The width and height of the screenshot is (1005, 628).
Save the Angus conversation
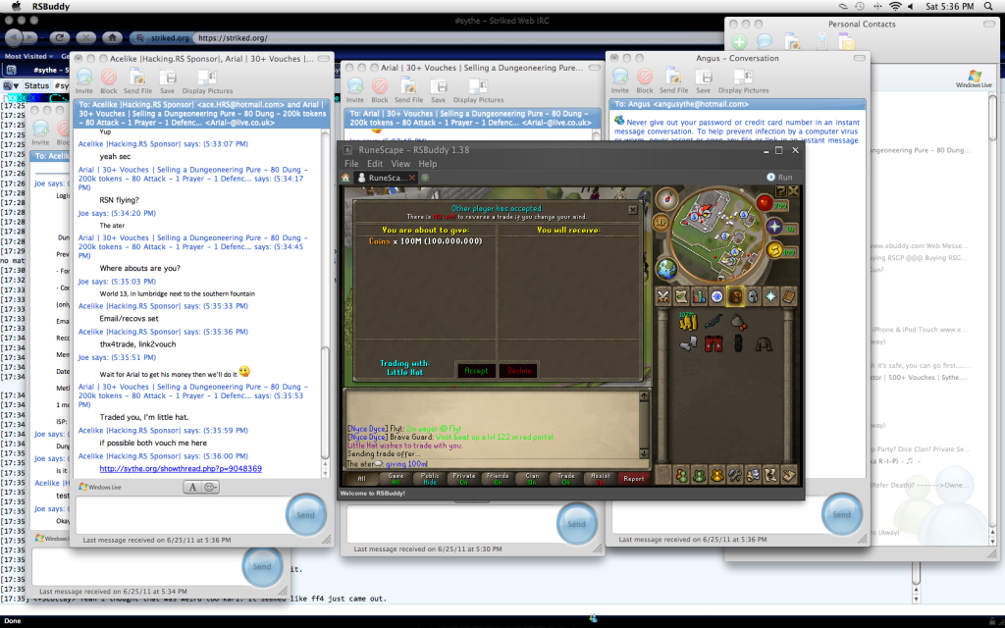[703, 80]
